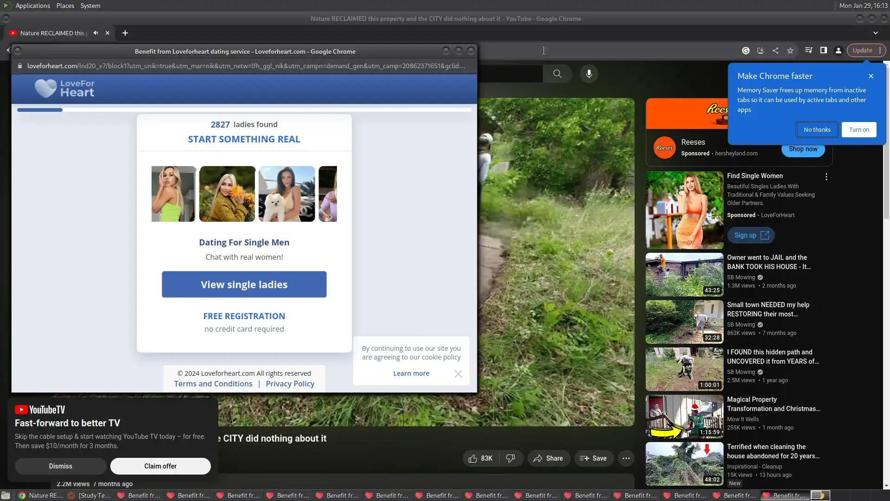Open the Applications menu
The width and height of the screenshot is (890, 501).
pyautogui.click(x=32, y=6)
